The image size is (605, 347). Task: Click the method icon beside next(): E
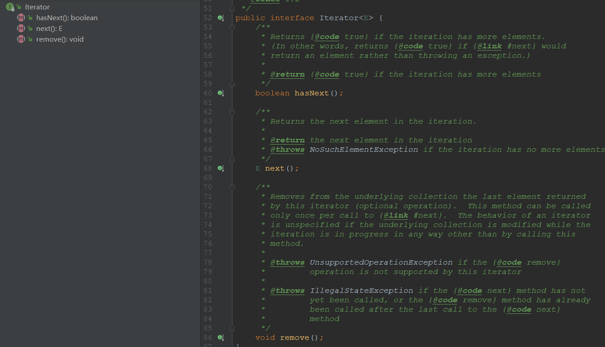(21, 29)
